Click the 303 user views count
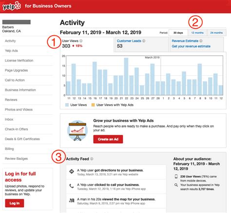 (66, 46)
